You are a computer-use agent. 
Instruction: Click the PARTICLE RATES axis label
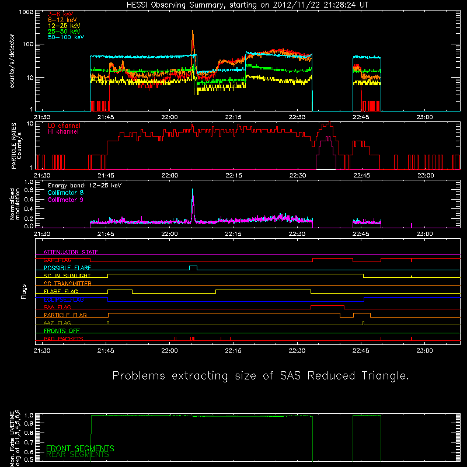tap(16, 146)
